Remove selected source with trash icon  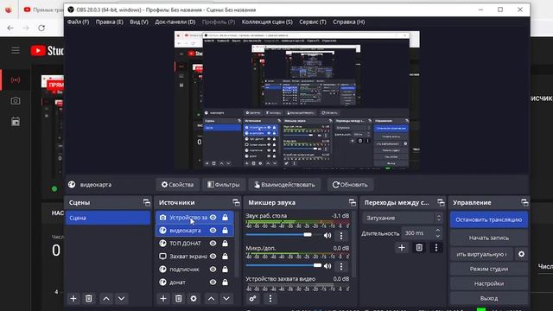179,299
